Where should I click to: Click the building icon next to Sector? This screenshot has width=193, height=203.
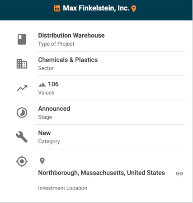pos(22,64)
